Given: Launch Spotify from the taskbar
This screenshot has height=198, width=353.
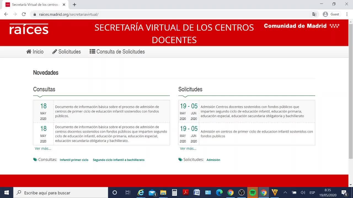Looking at the screenshot, I should [x=252, y=193].
